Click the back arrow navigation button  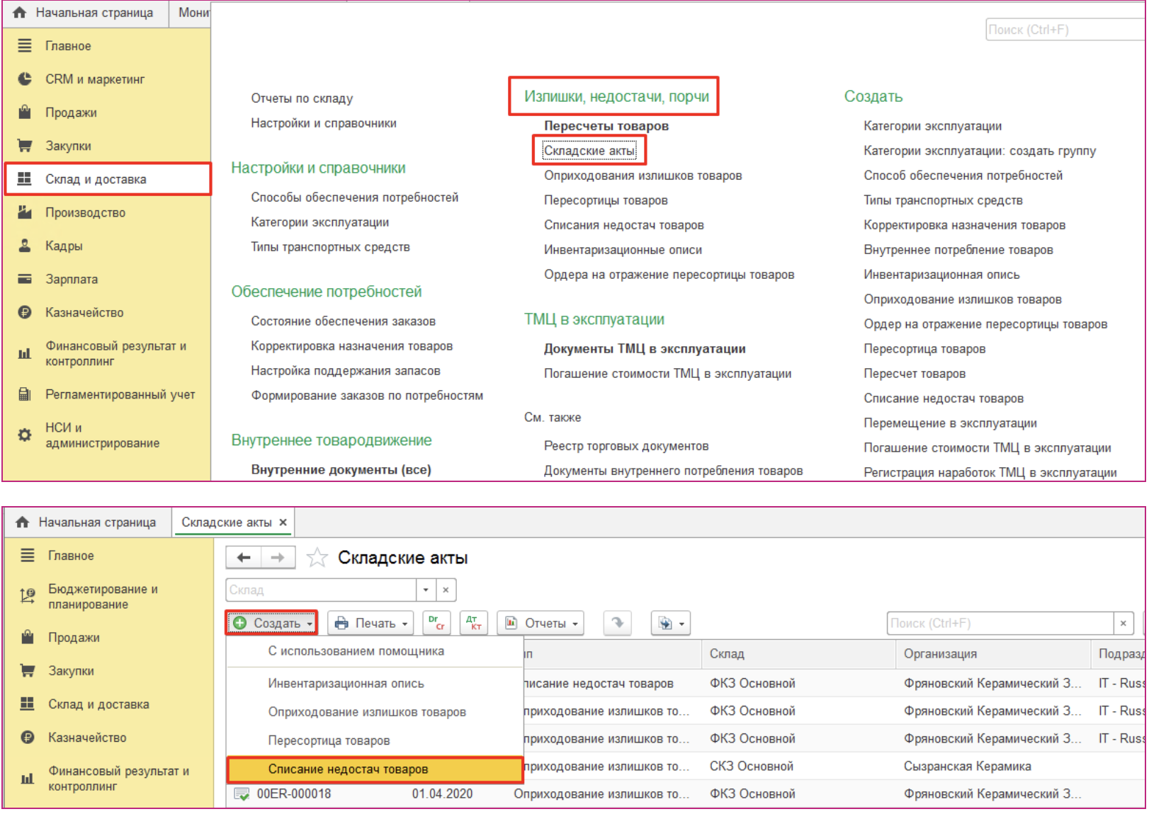pos(244,558)
